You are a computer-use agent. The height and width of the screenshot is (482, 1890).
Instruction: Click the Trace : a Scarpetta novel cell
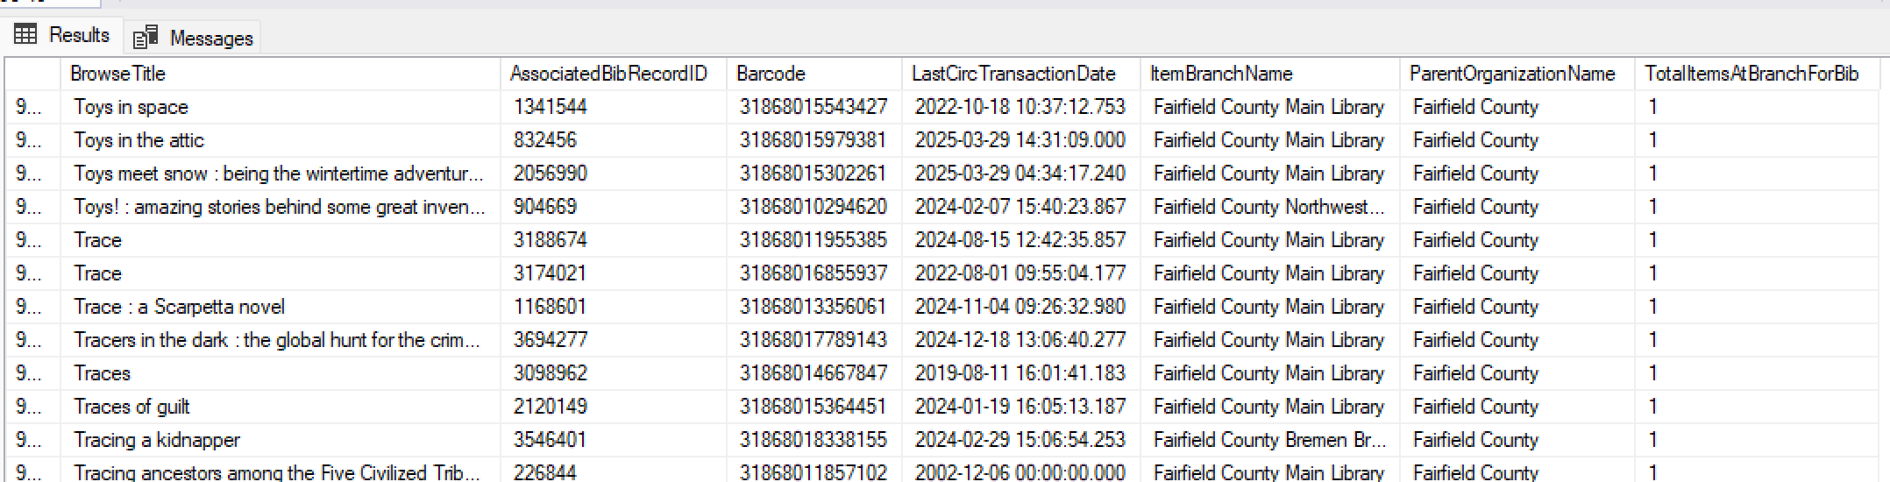point(281,307)
